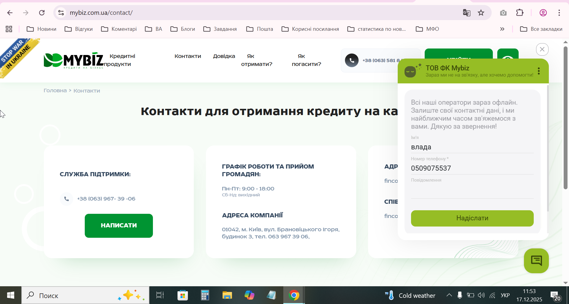Click the Windows search box Поиск

coord(85,295)
